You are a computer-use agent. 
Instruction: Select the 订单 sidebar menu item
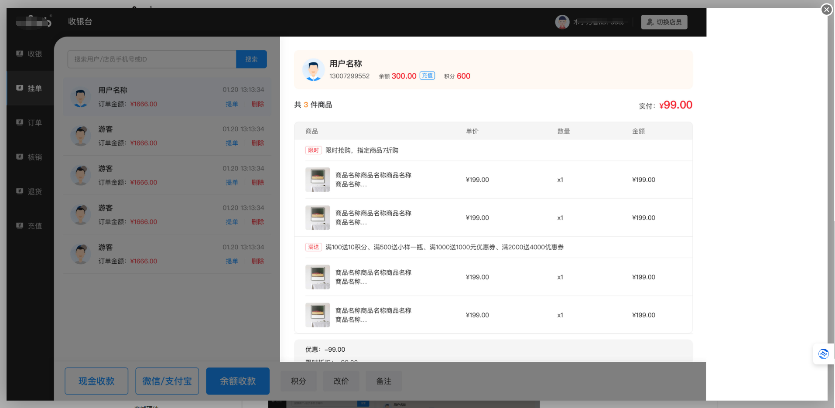click(x=29, y=122)
